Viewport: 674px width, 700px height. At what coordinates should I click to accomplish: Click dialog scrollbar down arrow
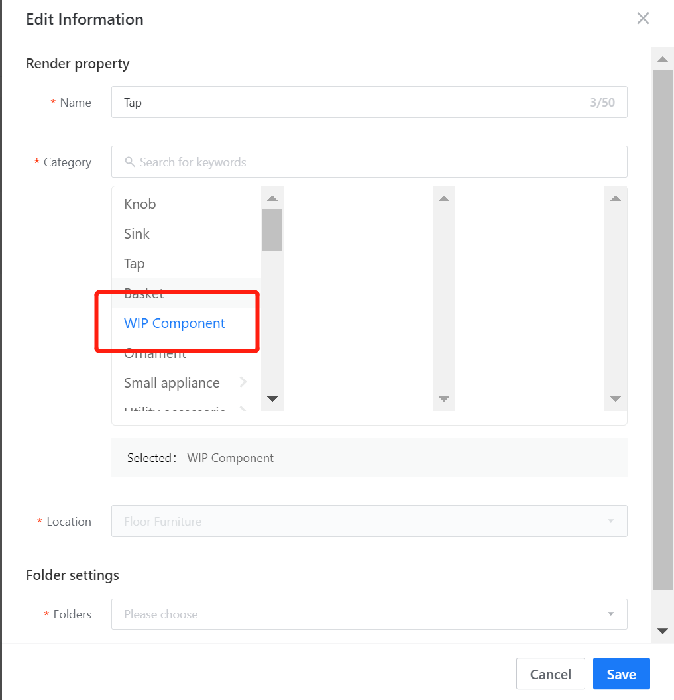662,631
